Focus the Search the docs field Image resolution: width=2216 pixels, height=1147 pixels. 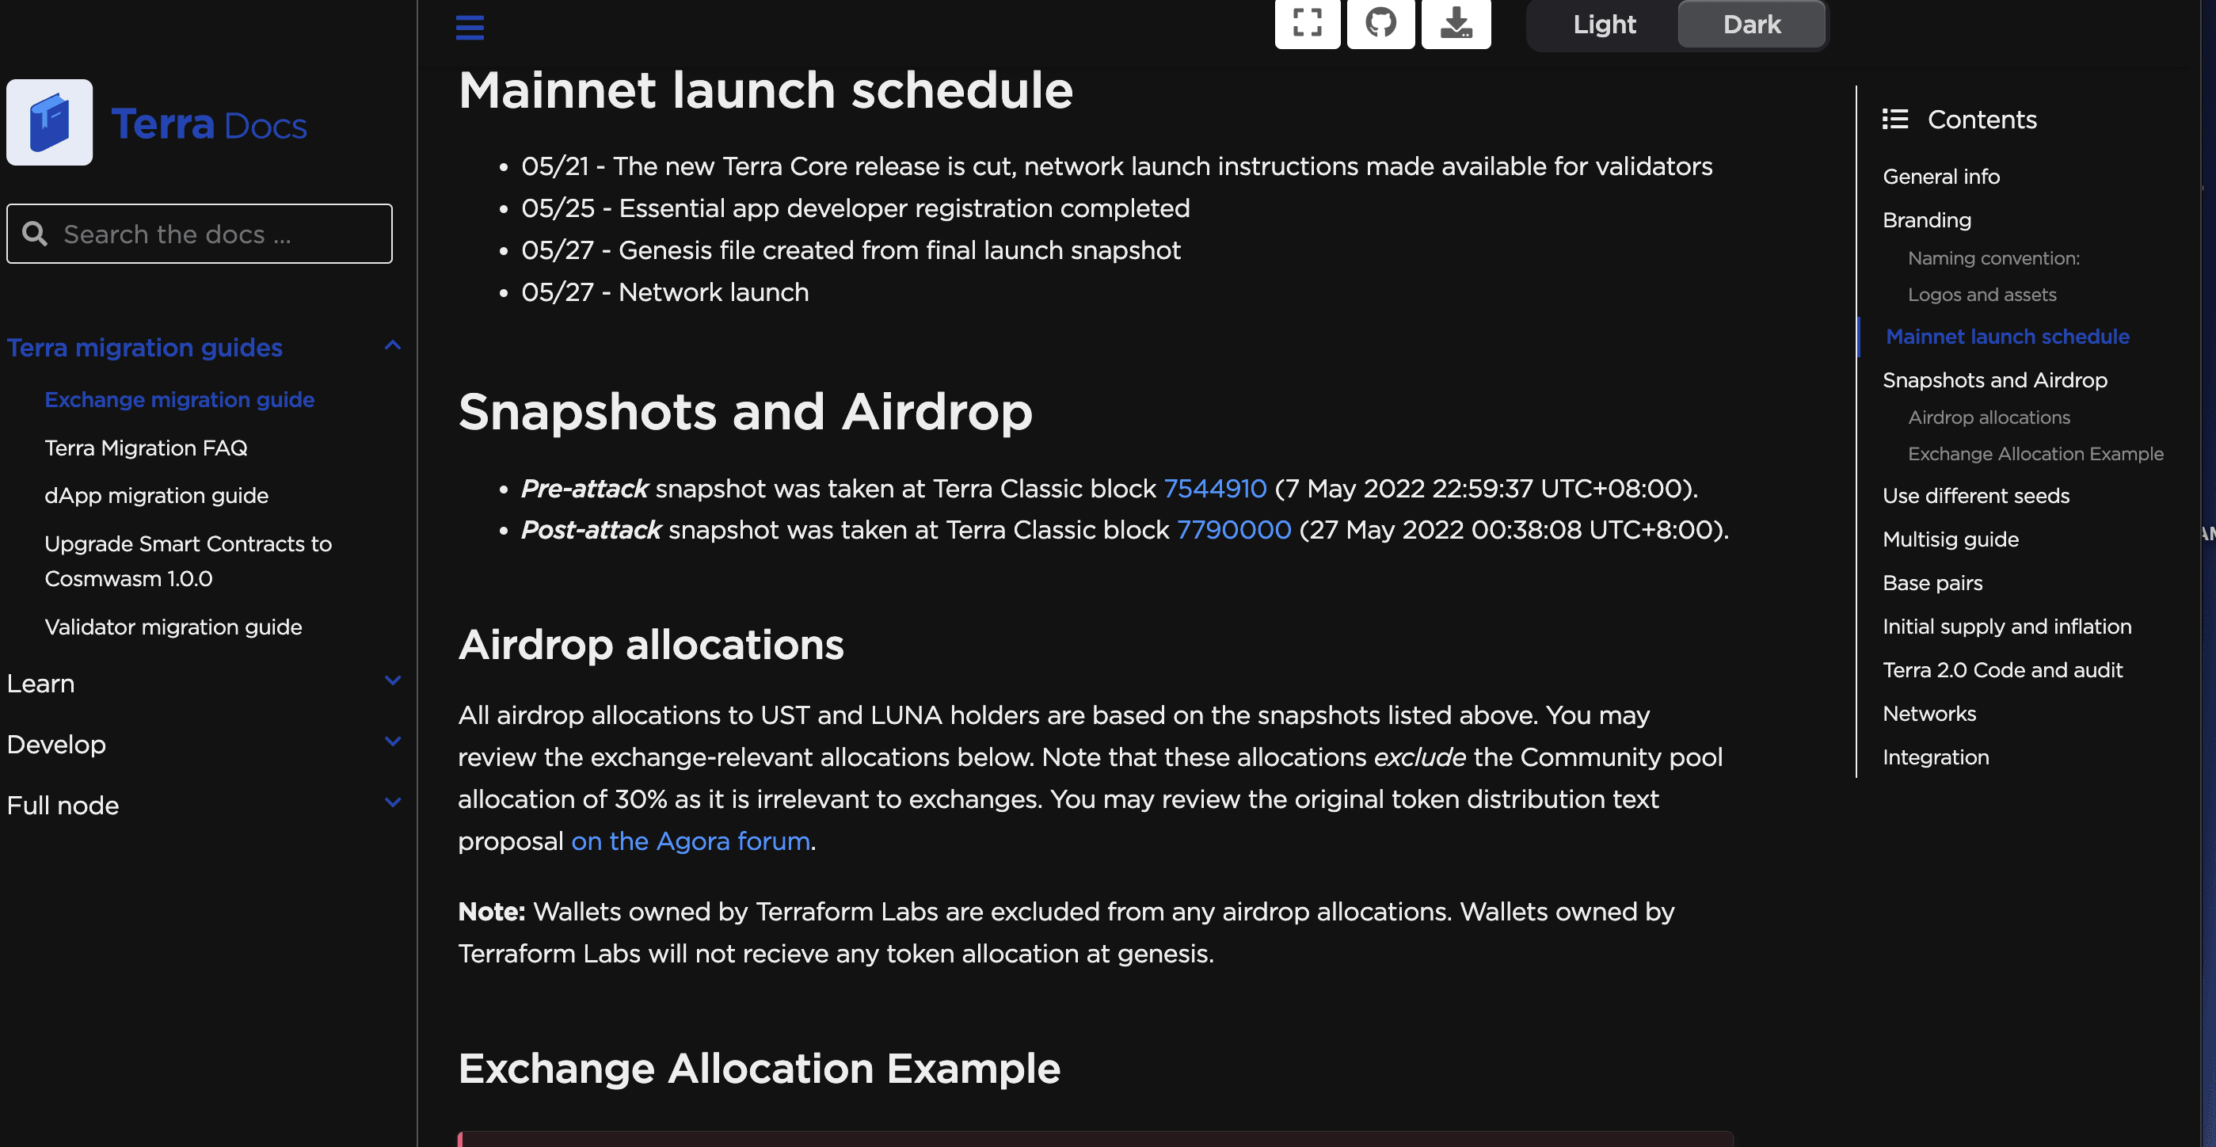click(215, 234)
